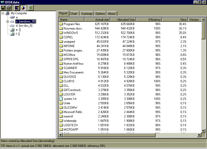Screen dimensions: 207x149
Task: Select the Norton AntiVirus row
Action: tap(73, 64)
